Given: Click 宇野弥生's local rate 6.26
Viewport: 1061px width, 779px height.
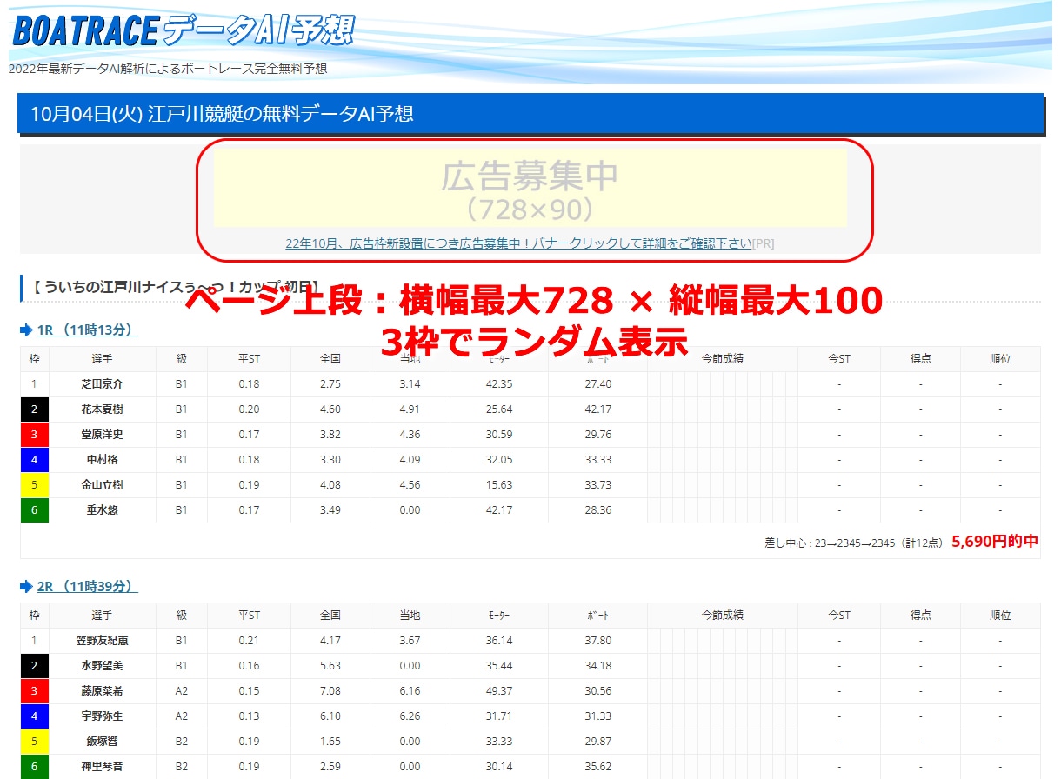Looking at the screenshot, I should [410, 716].
